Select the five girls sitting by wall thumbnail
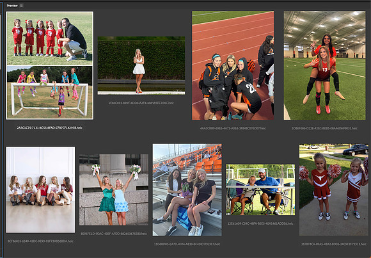The width and height of the screenshot is (371, 258). [x=40, y=189]
